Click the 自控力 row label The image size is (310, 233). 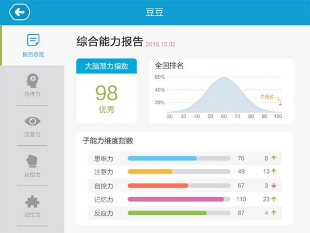point(104,186)
